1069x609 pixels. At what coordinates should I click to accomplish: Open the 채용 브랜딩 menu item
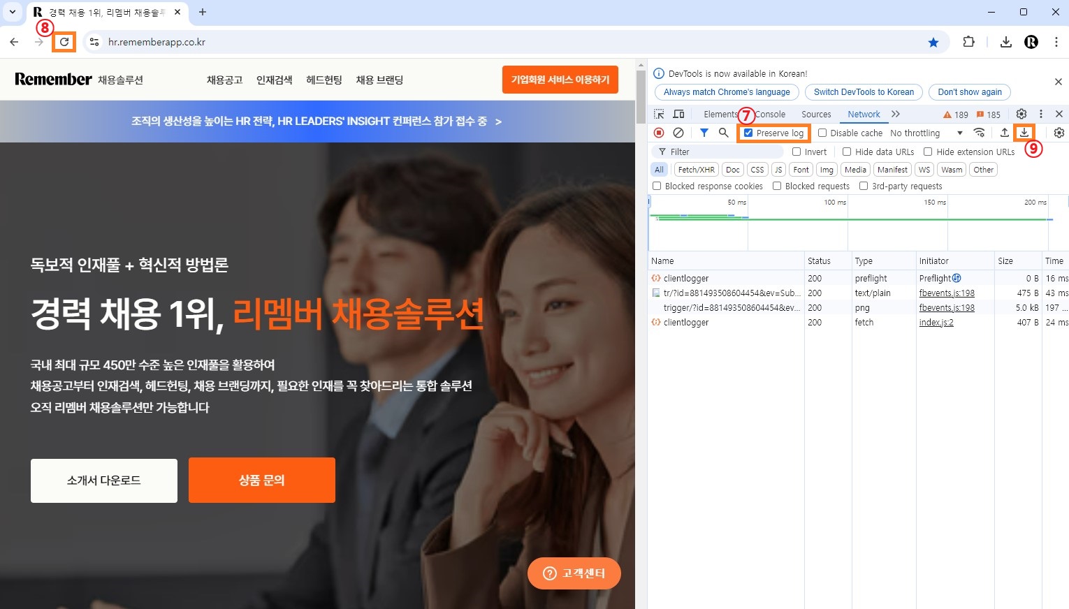[x=379, y=80]
